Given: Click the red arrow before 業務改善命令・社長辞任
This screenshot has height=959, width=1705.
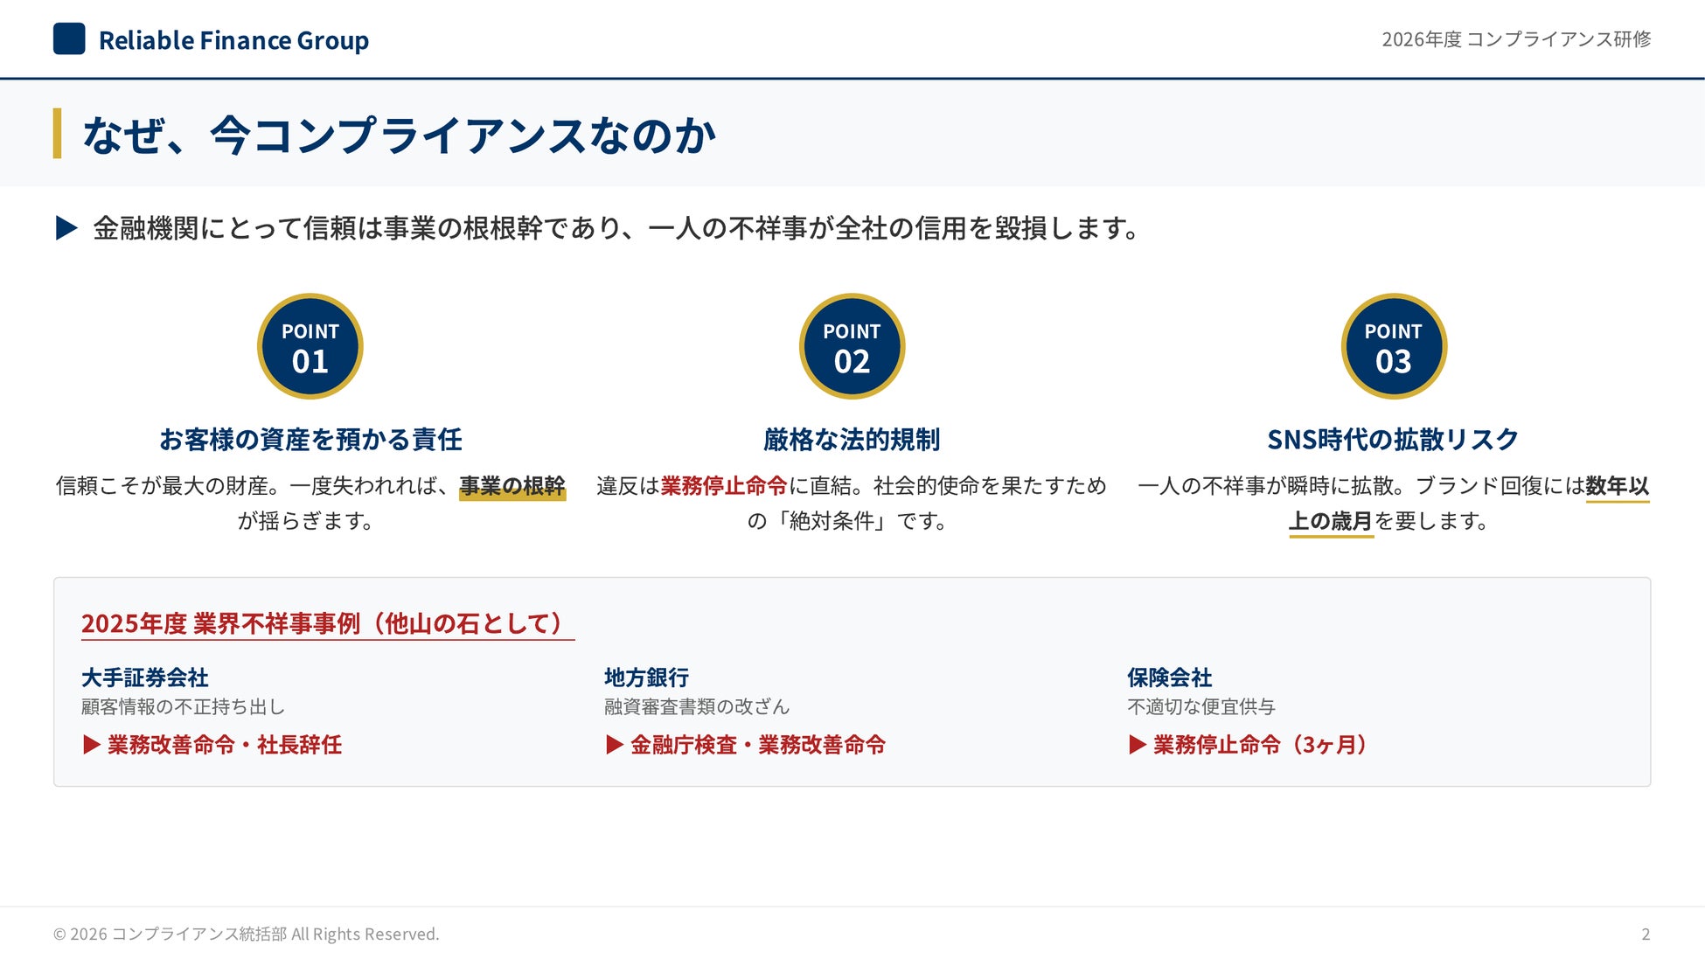Looking at the screenshot, I should point(91,745).
